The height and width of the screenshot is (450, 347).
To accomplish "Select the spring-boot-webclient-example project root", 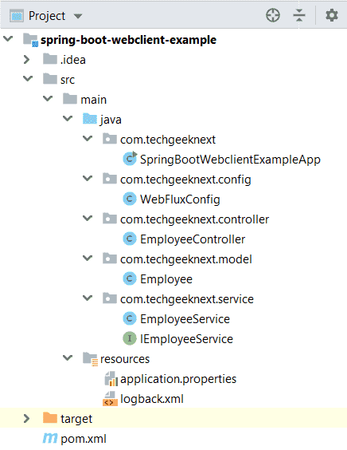I will (128, 40).
